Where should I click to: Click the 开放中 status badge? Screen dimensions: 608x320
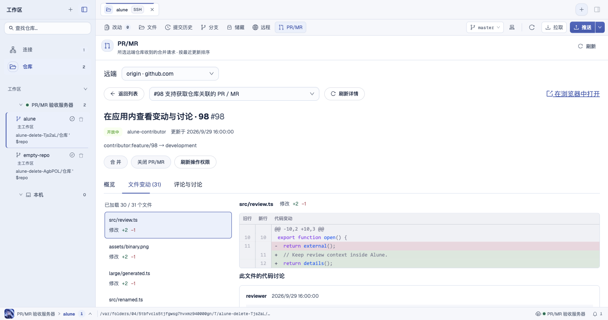pos(113,132)
